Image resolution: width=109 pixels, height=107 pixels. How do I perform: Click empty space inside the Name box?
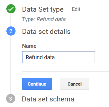tap(75, 57)
